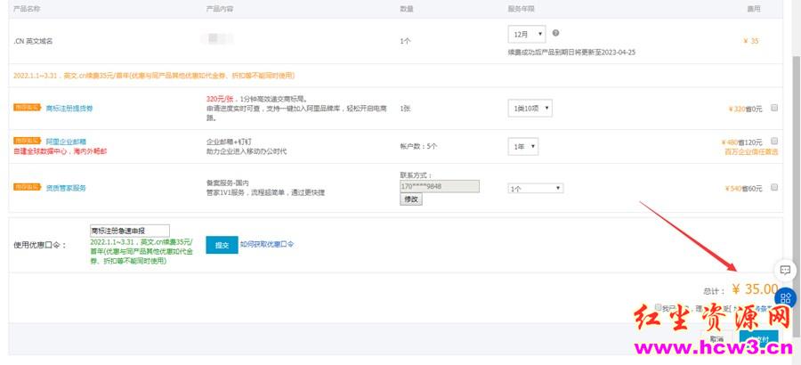The height and width of the screenshot is (365, 801).
Task: Tick the checkbox for 商标注册提货券 row
Action: 774,108
